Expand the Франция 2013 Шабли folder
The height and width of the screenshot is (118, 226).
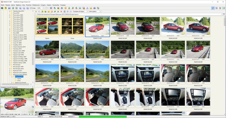[x=10, y=73]
